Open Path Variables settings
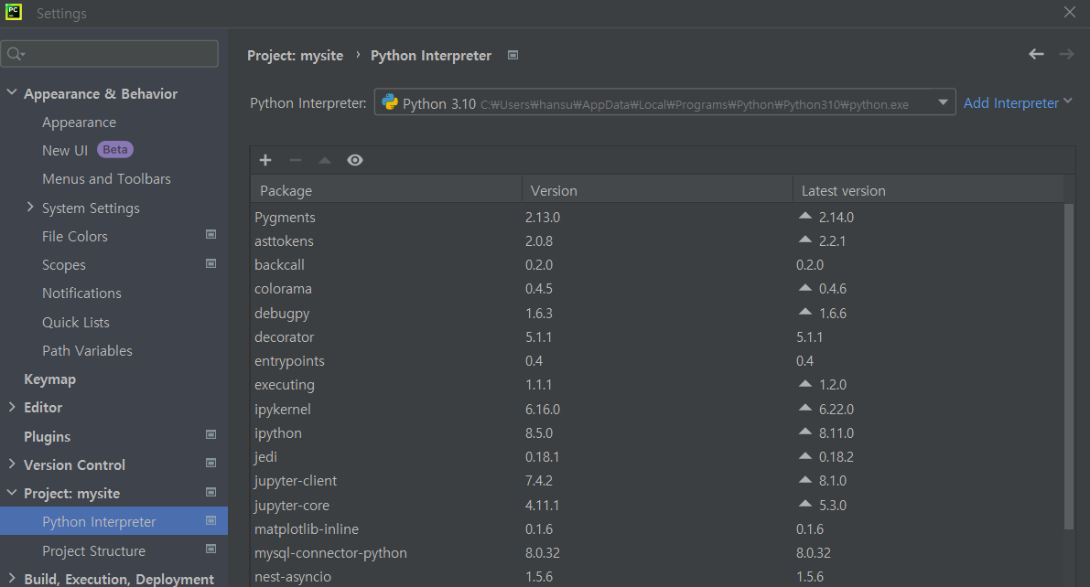The width and height of the screenshot is (1090, 587). point(87,351)
